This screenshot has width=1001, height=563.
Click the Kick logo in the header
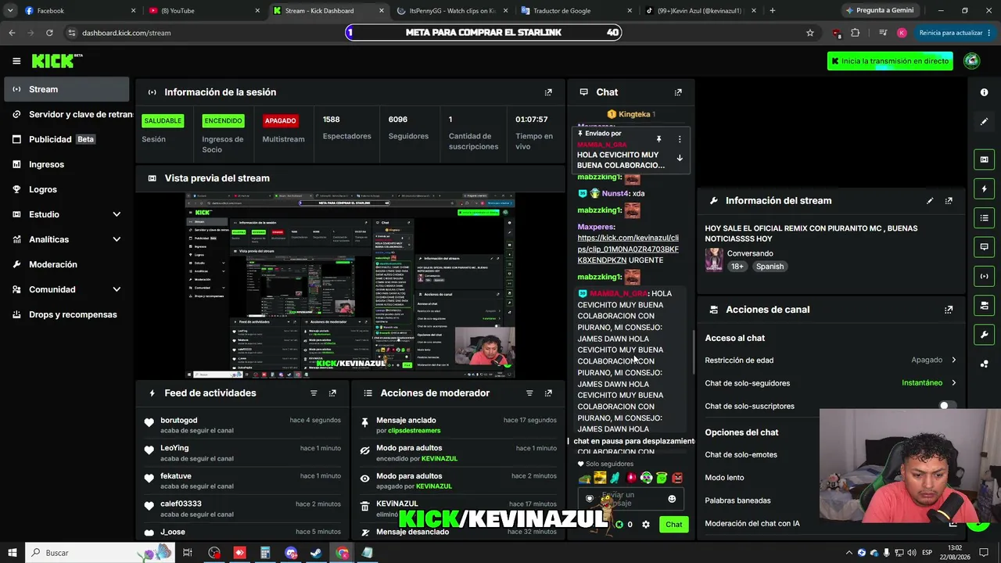point(56,61)
